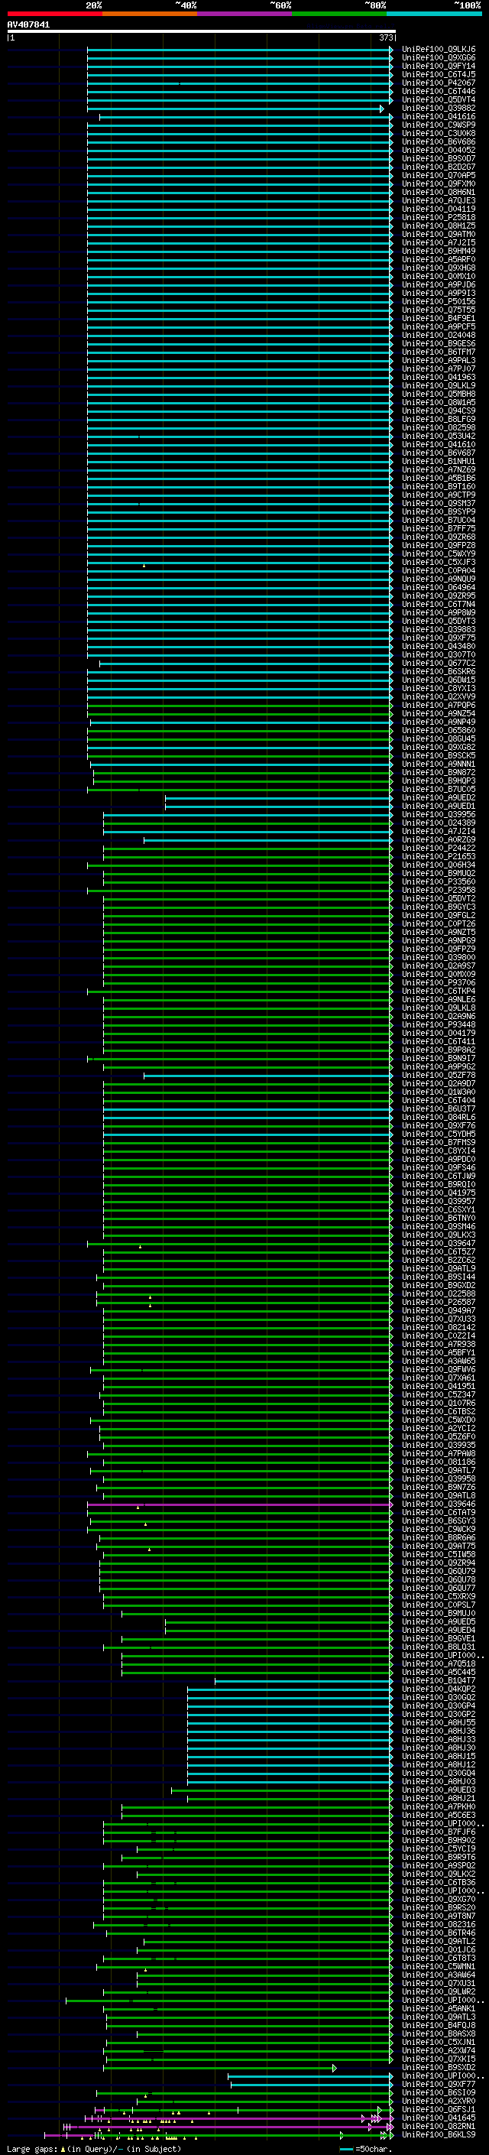The width and height of the screenshot is (489, 2155).
Task: Open the UniRef100_A0RZG9 hit
Action: [x=439, y=839]
